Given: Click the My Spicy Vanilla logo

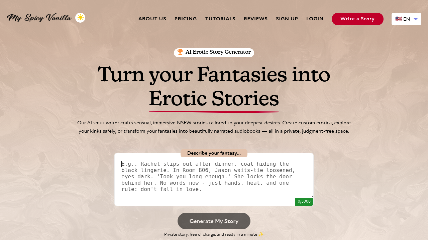Looking at the screenshot, I should click(x=39, y=18).
